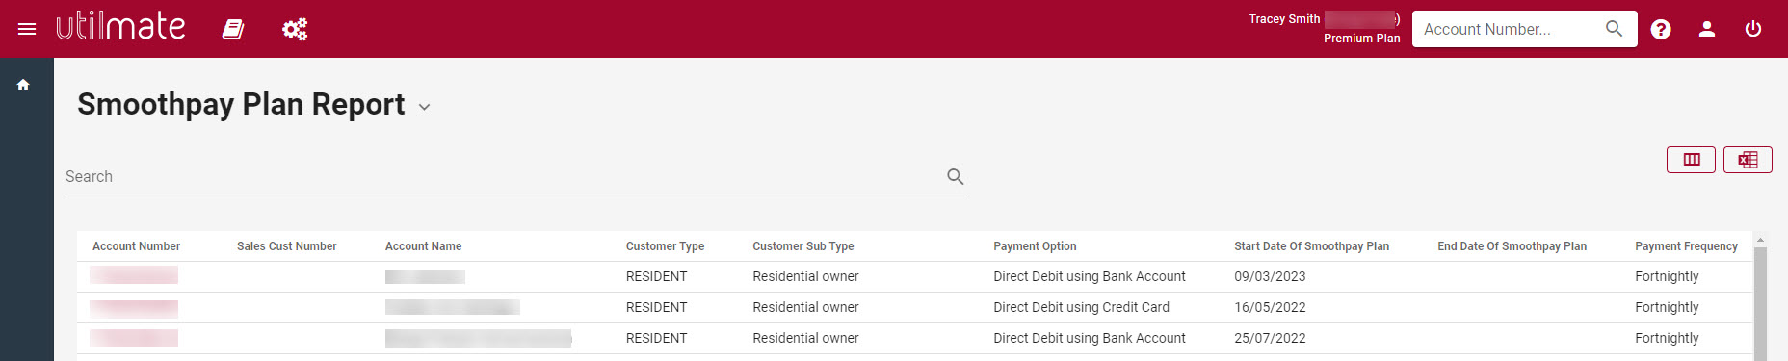Screen dimensions: 1788x361
Task: Open the column chooser button
Action: (1691, 160)
